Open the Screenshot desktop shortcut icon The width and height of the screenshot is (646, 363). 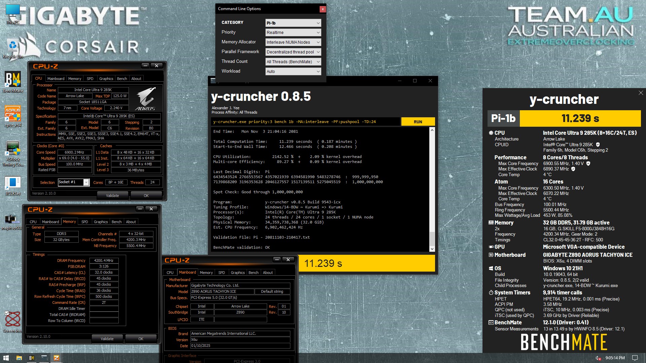point(12,322)
